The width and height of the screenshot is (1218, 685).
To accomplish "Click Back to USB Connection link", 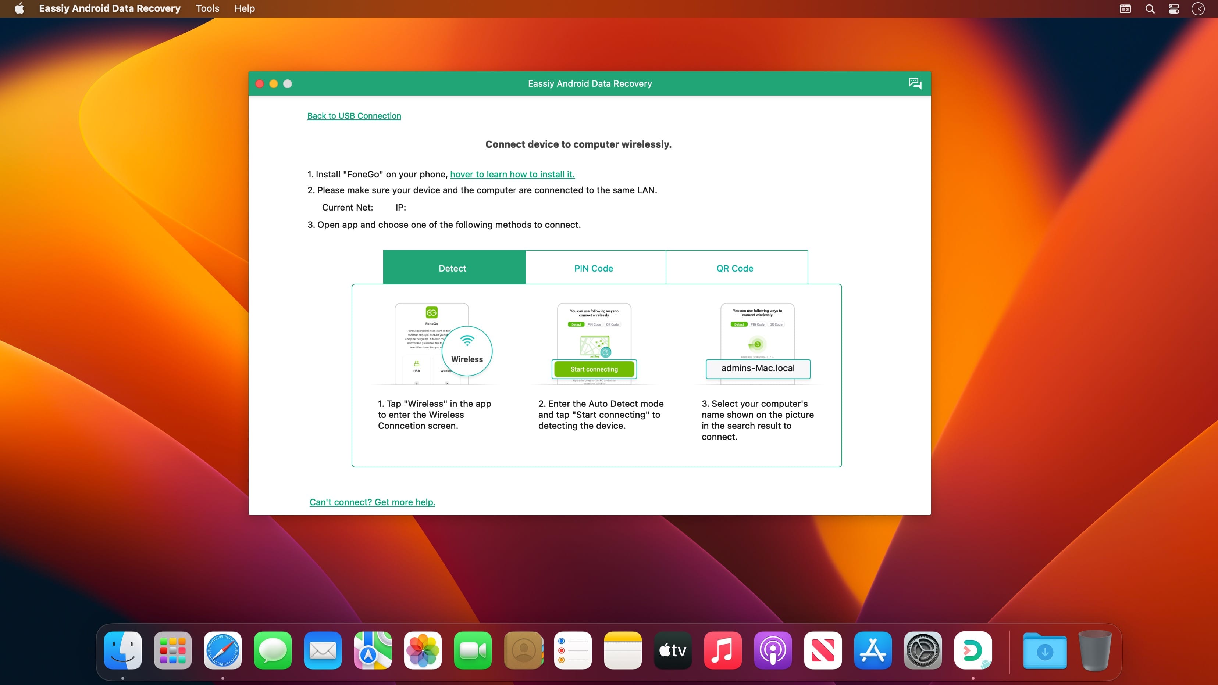I will (354, 116).
